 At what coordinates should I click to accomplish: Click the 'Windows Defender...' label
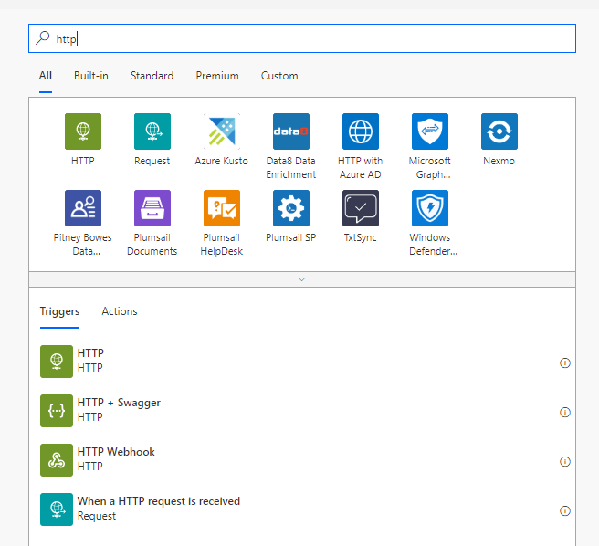click(x=433, y=245)
